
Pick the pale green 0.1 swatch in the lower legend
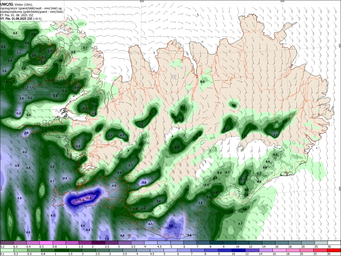tap(7, 250)
